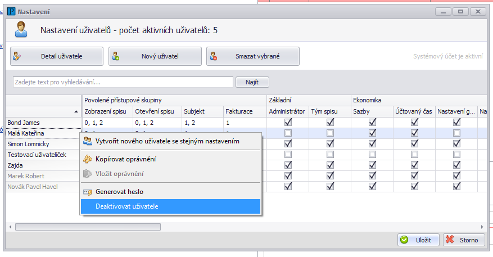Image resolution: width=493 pixels, height=257 pixels.
Task: Click the Nový uživatel add-user icon
Action: 116,56
